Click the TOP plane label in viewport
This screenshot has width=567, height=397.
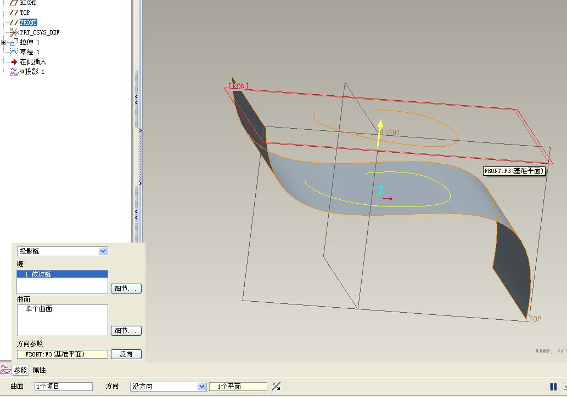[535, 319]
